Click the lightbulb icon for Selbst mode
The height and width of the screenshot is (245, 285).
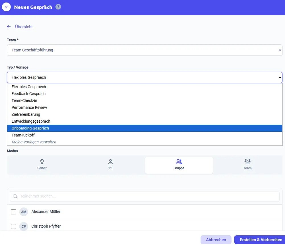[x=42, y=162]
